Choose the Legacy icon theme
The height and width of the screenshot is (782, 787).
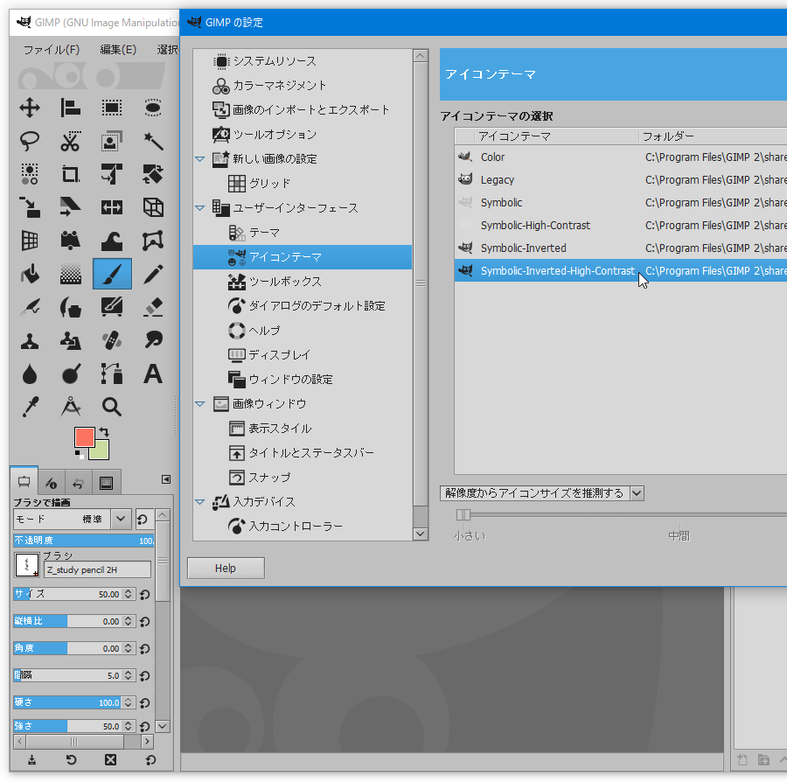tap(620, 179)
